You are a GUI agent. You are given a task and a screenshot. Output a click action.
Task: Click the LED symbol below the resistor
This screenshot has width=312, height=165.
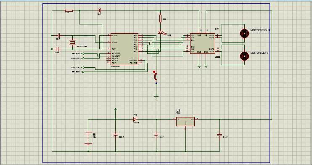click(161, 32)
